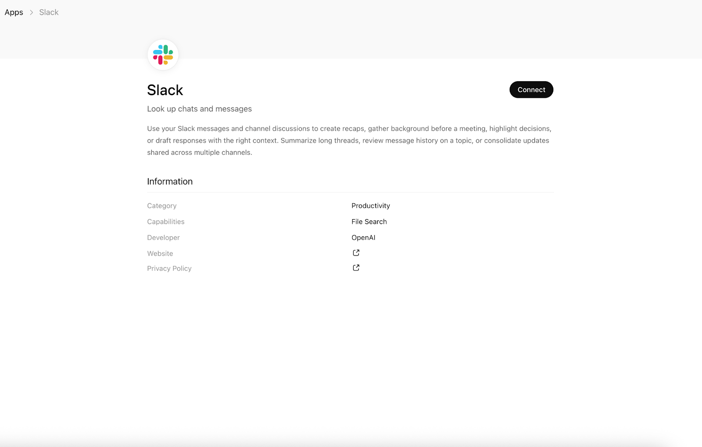Click the Category row label
The height and width of the screenshot is (447, 702).
161,206
